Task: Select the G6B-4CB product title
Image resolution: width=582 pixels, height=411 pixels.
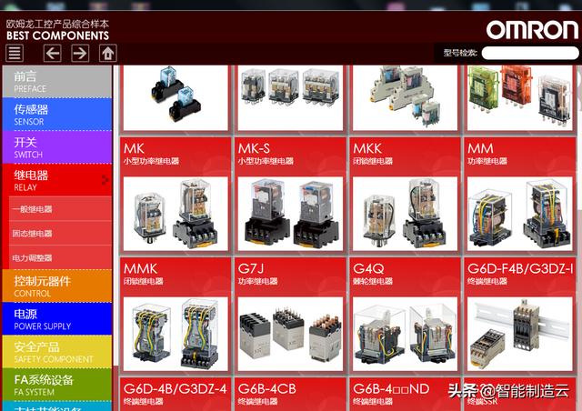Action: tap(266, 389)
